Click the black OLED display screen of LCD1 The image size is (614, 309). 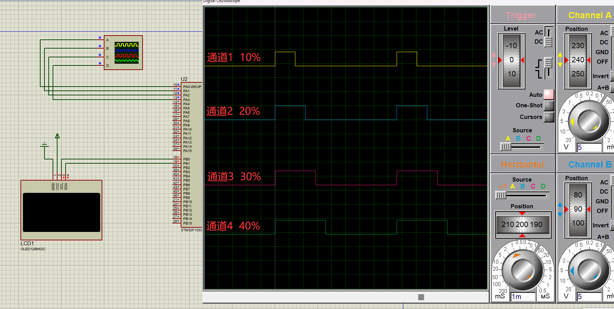click(x=61, y=212)
